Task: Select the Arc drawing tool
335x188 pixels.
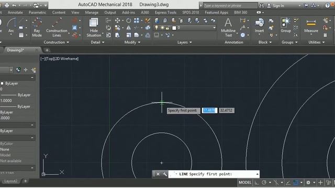Action: (x=11, y=25)
